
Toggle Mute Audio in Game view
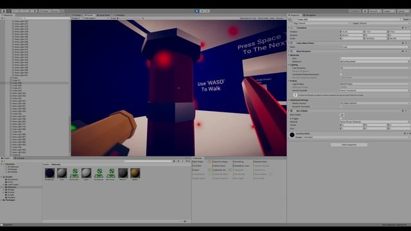tap(263, 19)
